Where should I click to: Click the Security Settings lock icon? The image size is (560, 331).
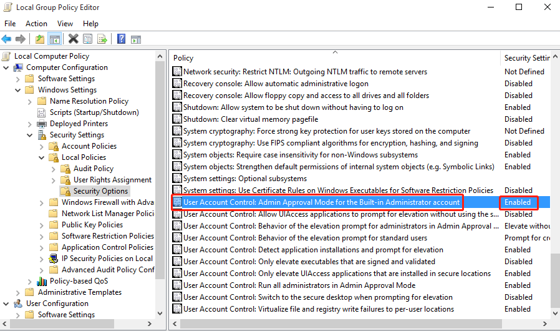[42, 135]
